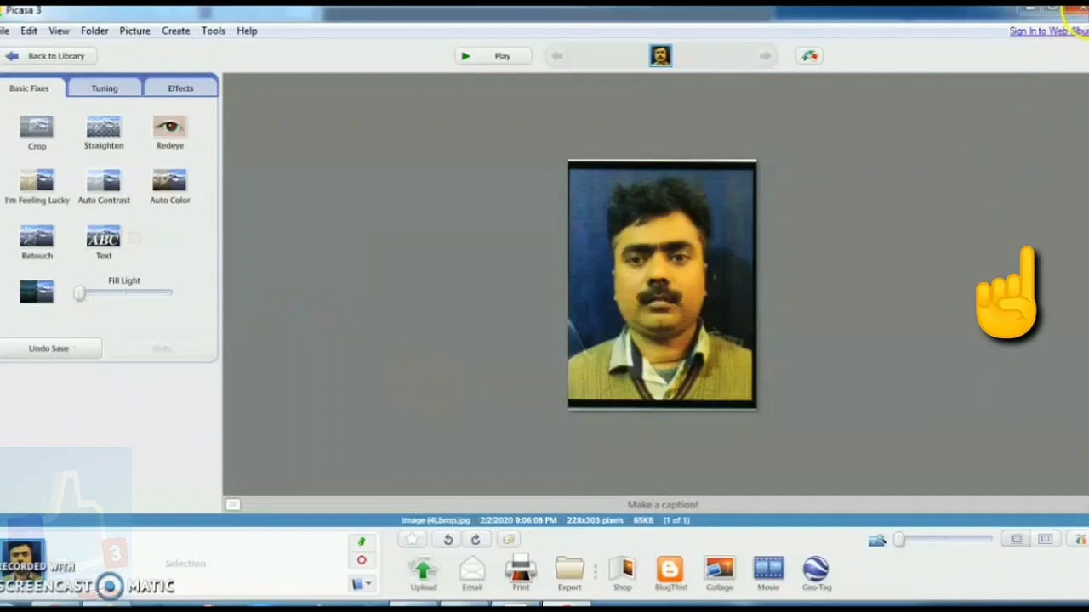1089x612 pixels.
Task: Click the Undo Save button
Action: point(49,348)
